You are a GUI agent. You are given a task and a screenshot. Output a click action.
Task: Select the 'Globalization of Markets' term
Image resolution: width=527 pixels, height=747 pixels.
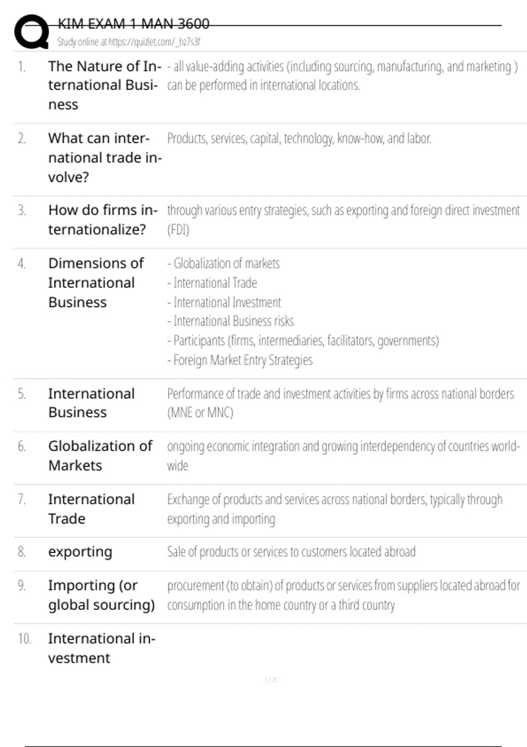tap(100, 456)
